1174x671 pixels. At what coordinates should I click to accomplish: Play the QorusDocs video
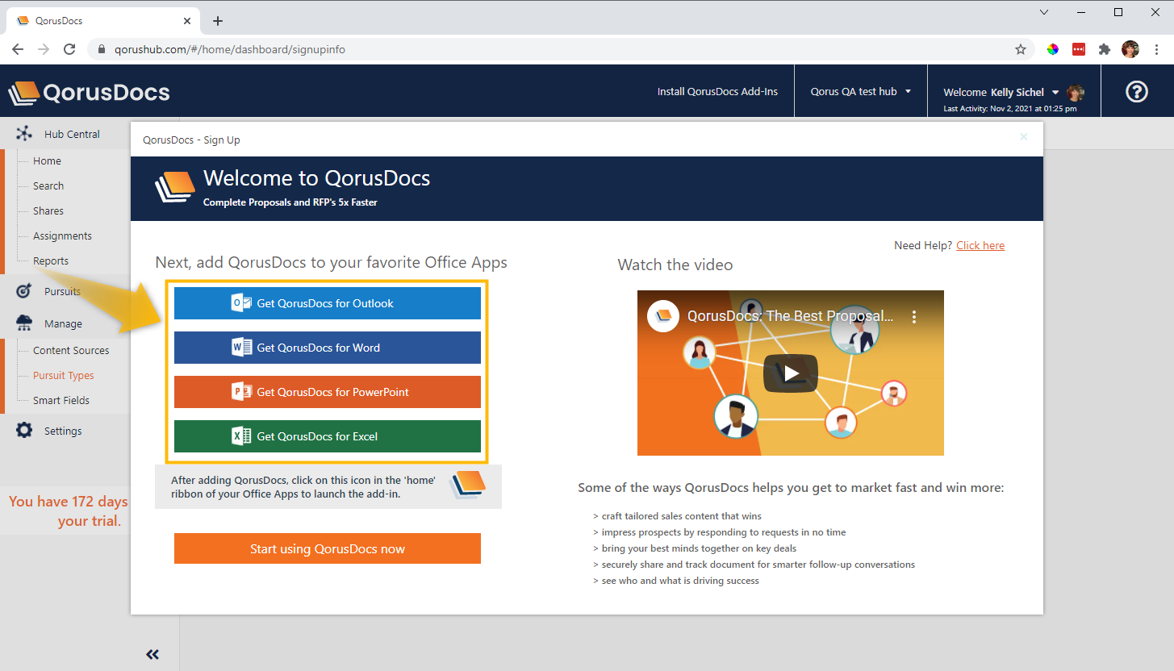(791, 373)
